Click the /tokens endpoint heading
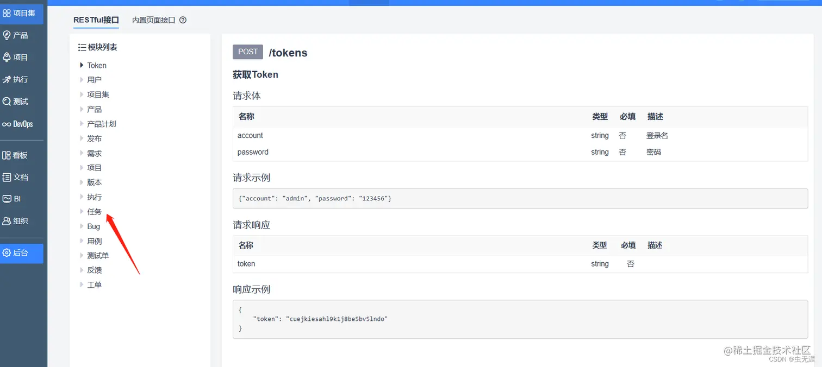 tap(288, 53)
